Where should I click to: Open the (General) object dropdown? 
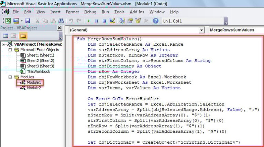tap(201, 30)
